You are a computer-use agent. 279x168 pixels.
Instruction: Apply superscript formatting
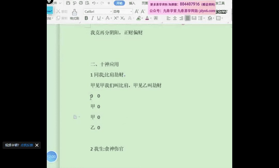116,18
